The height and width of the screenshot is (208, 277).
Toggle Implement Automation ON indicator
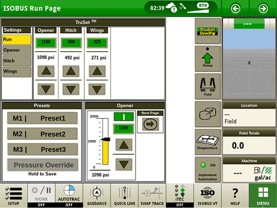pyautogui.click(x=207, y=170)
